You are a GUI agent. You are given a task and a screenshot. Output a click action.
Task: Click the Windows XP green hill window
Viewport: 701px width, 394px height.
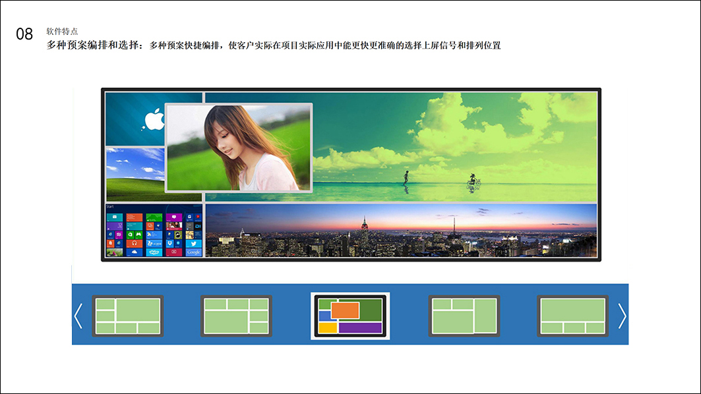click(135, 174)
